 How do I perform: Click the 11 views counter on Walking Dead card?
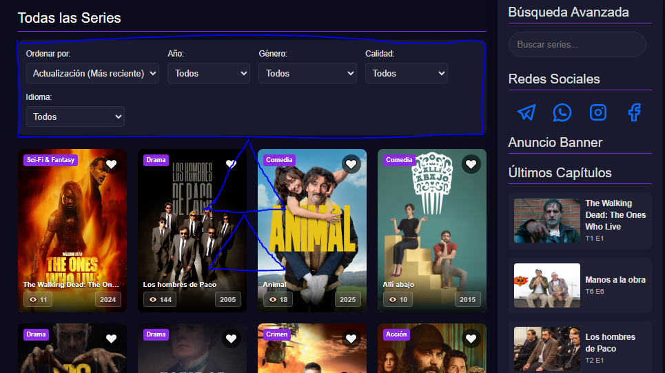tap(38, 300)
